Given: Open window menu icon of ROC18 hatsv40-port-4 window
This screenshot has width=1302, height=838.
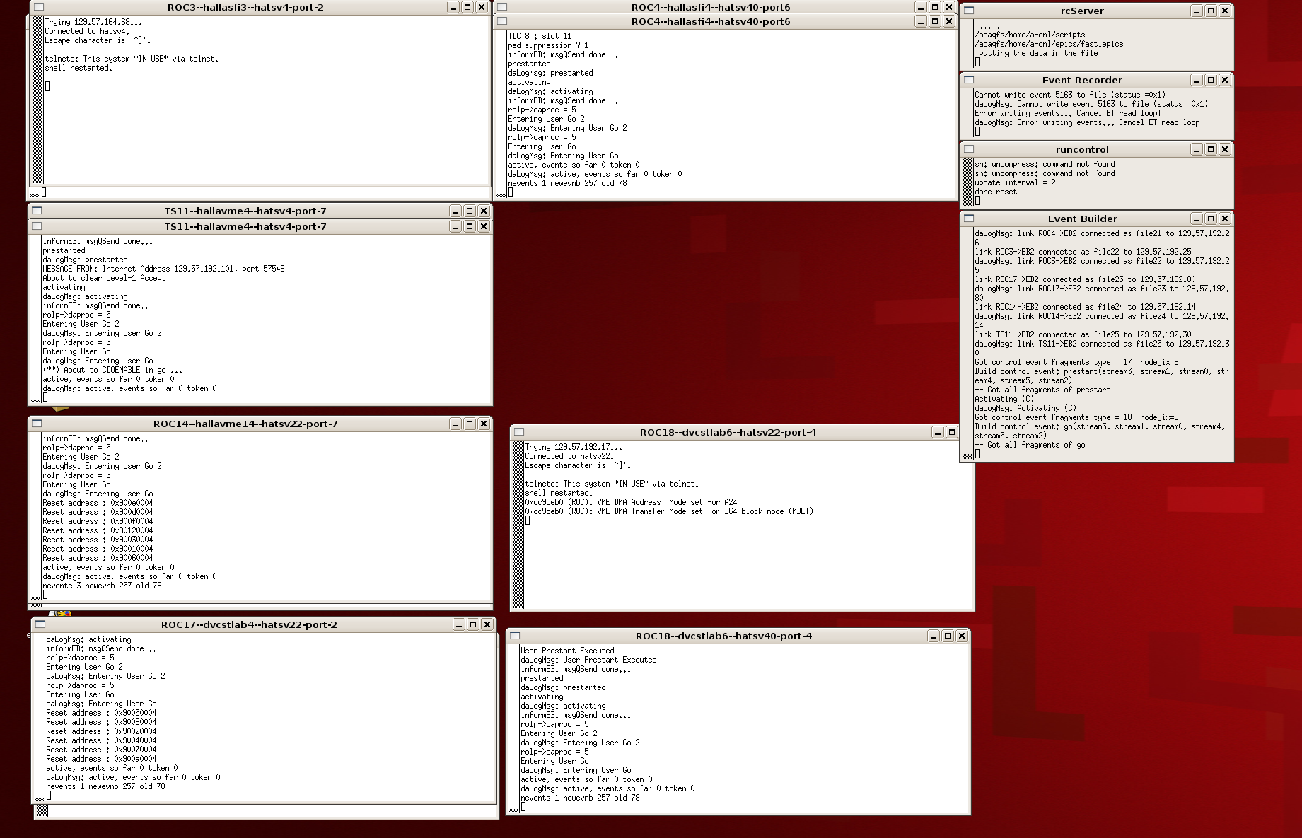Looking at the screenshot, I should pyautogui.click(x=515, y=636).
